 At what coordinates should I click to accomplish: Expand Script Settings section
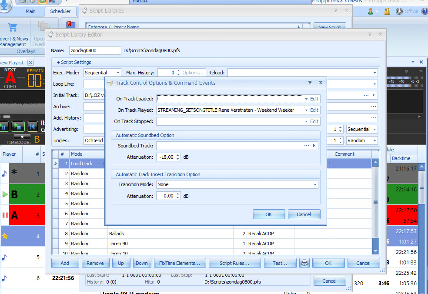(x=74, y=62)
